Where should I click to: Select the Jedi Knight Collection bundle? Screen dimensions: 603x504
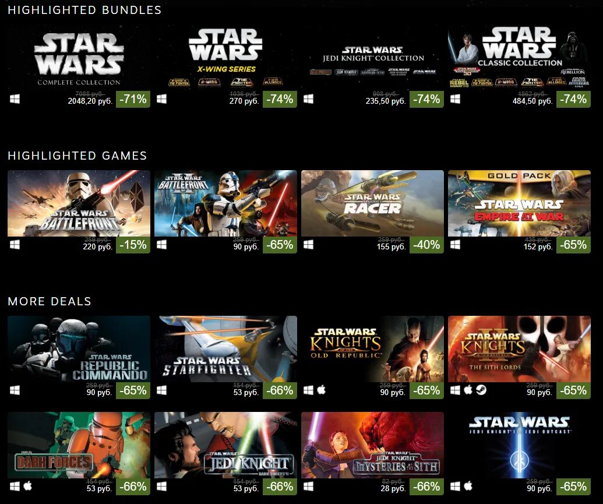(x=373, y=58)
